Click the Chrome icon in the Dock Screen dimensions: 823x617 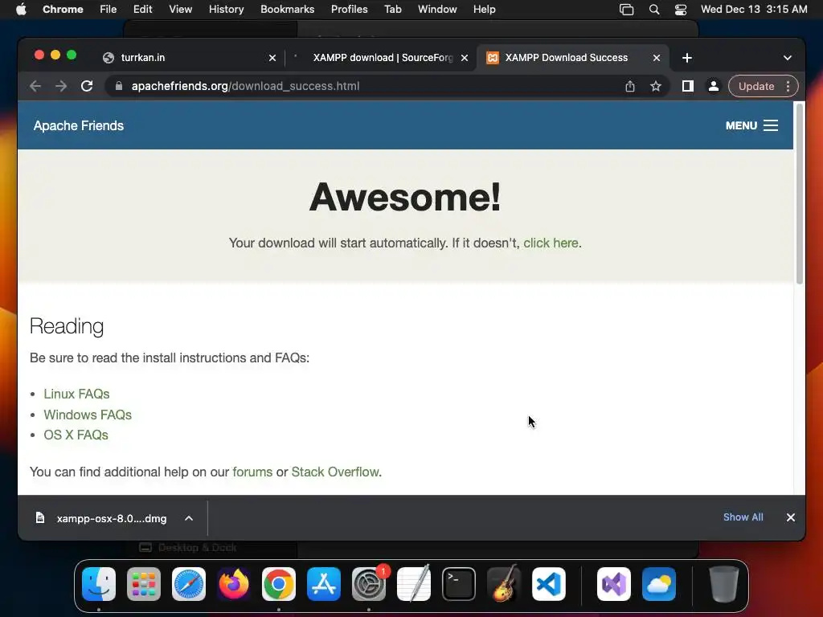click(279, 584)
